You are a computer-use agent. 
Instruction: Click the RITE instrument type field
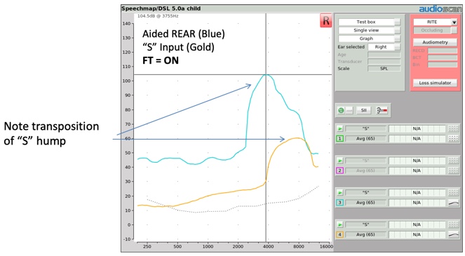[x=432, y=22]
